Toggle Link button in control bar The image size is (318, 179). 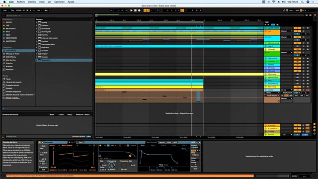(5, 10)
